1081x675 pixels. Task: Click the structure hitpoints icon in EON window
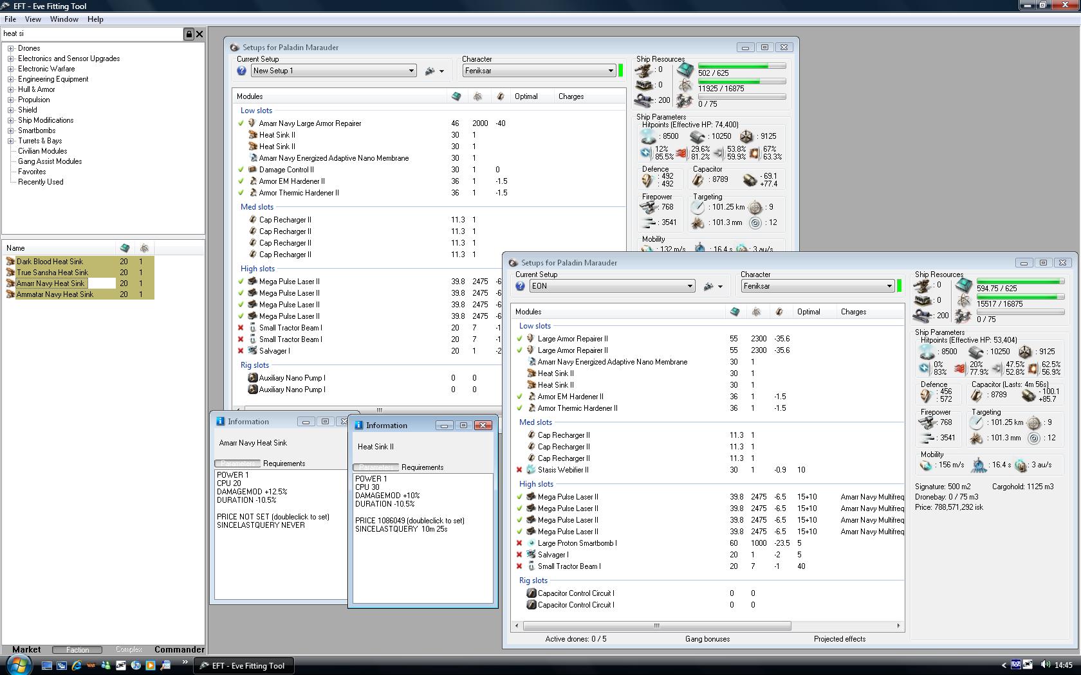point(1025,352)
